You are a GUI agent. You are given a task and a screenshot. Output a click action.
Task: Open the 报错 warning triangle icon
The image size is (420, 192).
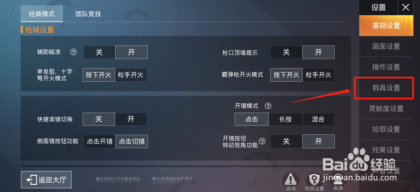[x=291, y=179]
